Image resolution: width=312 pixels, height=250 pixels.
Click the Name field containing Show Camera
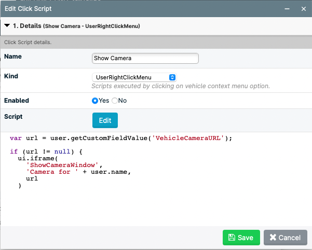(x=145, y=58)
